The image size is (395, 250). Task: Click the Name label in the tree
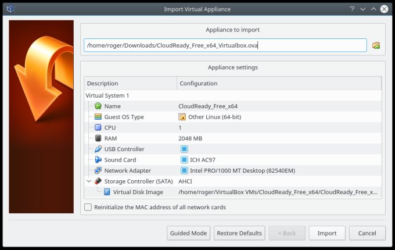(x=112, y=106)
